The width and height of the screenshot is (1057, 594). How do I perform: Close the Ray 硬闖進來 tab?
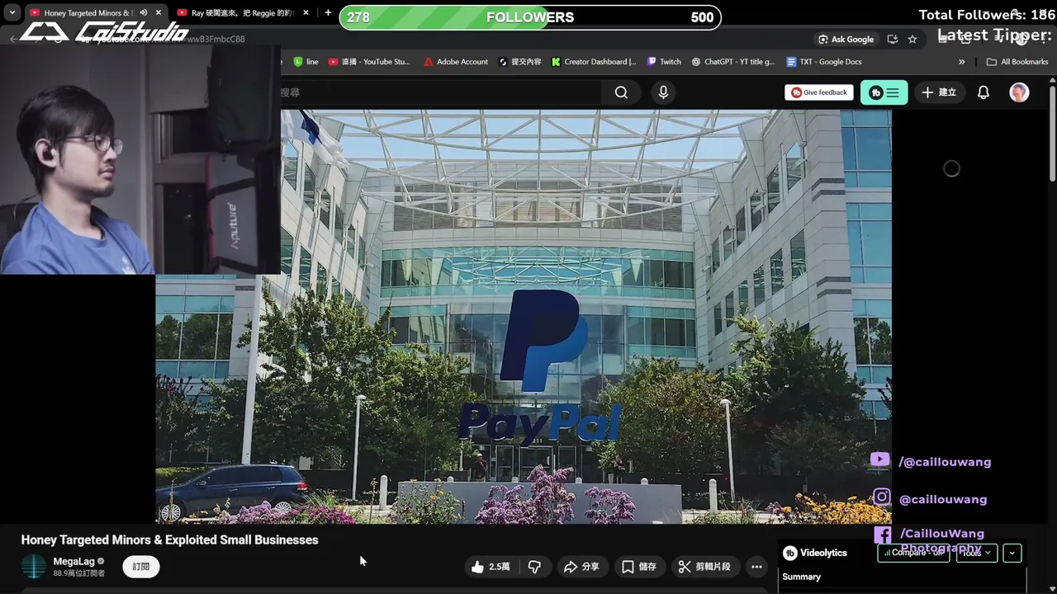click(x=306, y=12)
